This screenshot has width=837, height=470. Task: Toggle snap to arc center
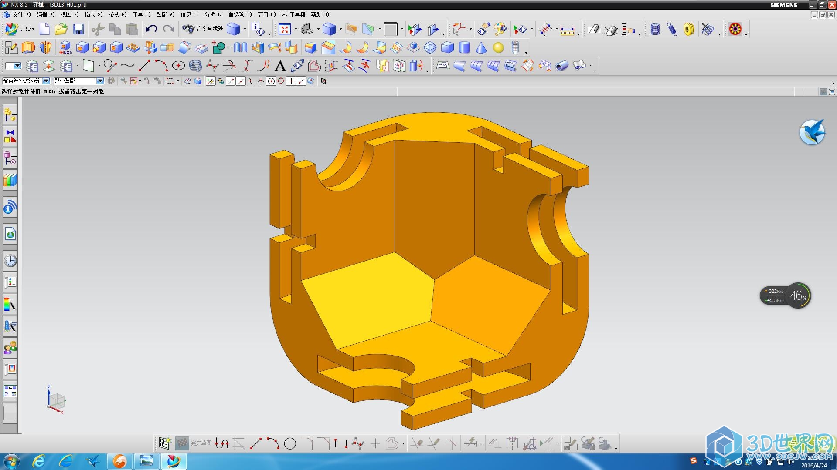[x=271, y=81]
